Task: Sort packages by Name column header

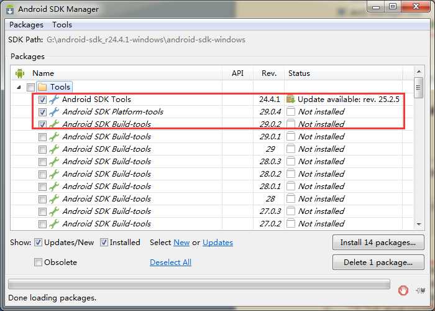Action: click(43, 73)
